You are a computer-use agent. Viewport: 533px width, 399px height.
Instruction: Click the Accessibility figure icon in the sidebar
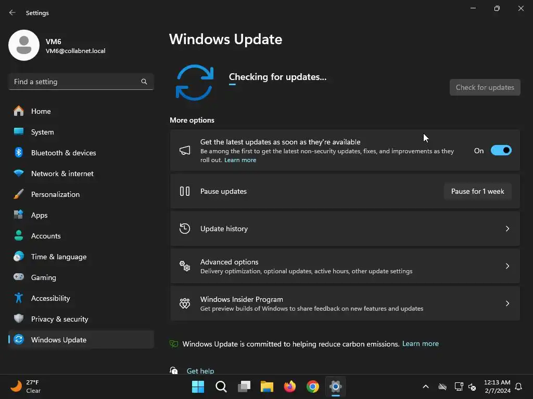click(x=19, y=298)
